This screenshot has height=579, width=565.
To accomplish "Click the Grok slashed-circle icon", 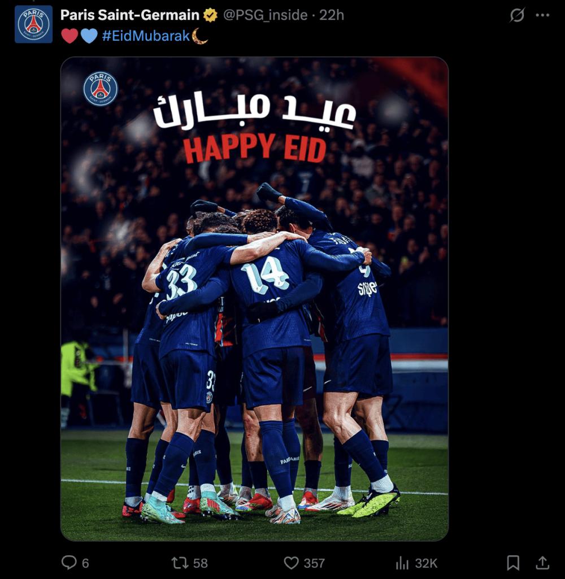I will pyautogui.click(x=517, y=15).
